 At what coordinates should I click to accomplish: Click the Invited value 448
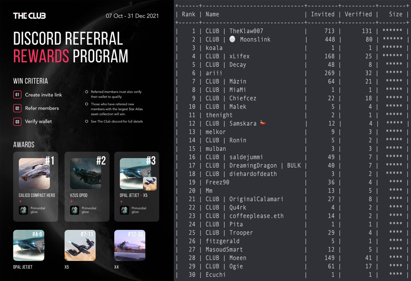pyautogui.click(x=329, y=39)
